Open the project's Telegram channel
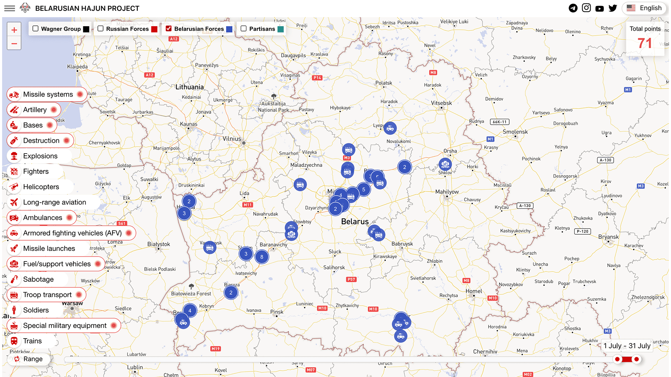 573,8
